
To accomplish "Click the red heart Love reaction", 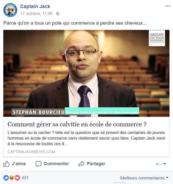I will coord(17,178).
